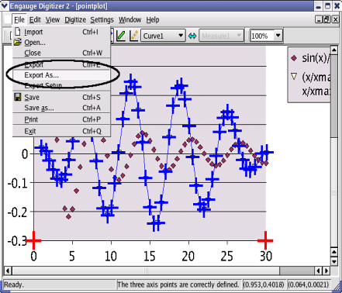Viewport: 342px width, 293px height.
Task: Open the Curve1 dropdown list
Action: 163,36
